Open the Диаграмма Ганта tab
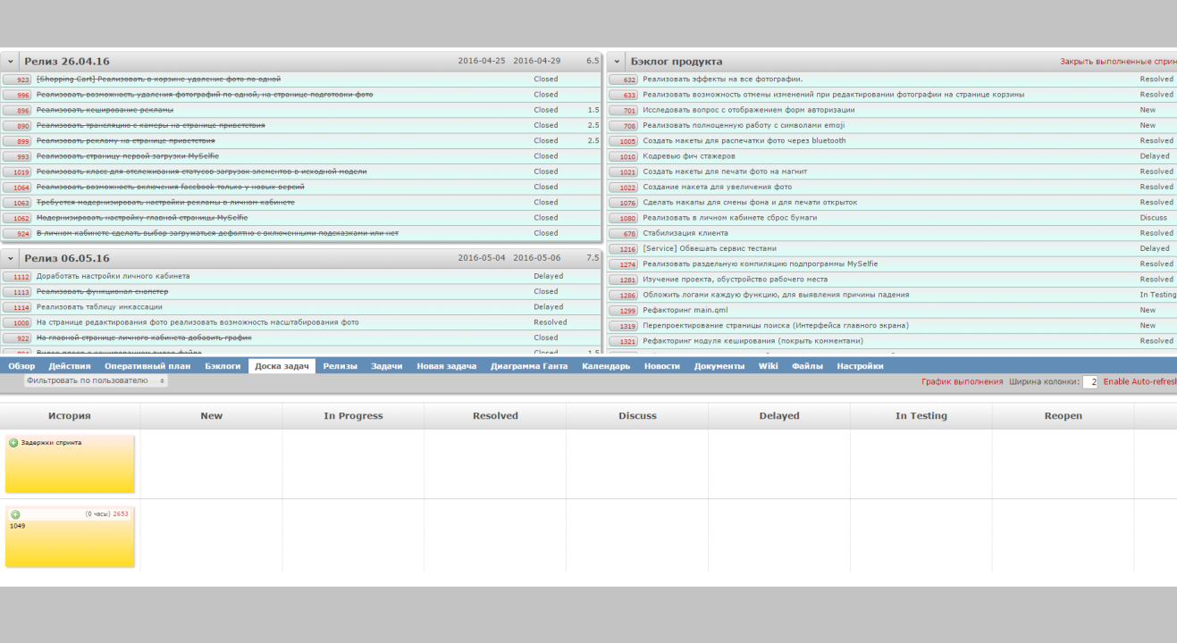Viewport: 1177px width, 643px height. (529, 366)
